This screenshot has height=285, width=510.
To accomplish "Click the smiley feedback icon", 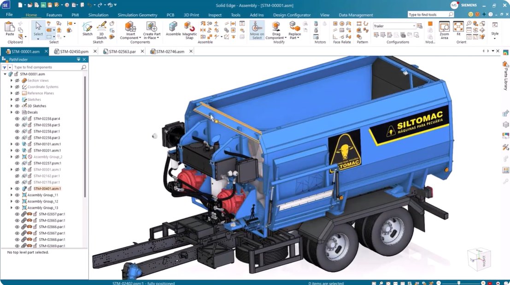I will coord(470,15).
